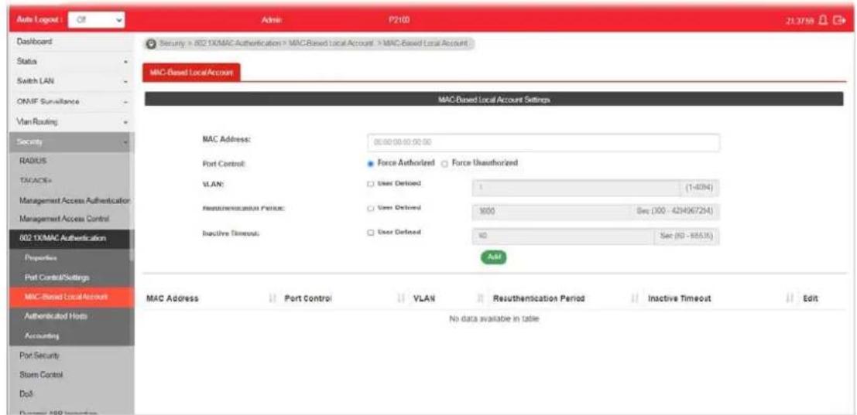Open the Auto Logout dropdown

coord(98,21)
